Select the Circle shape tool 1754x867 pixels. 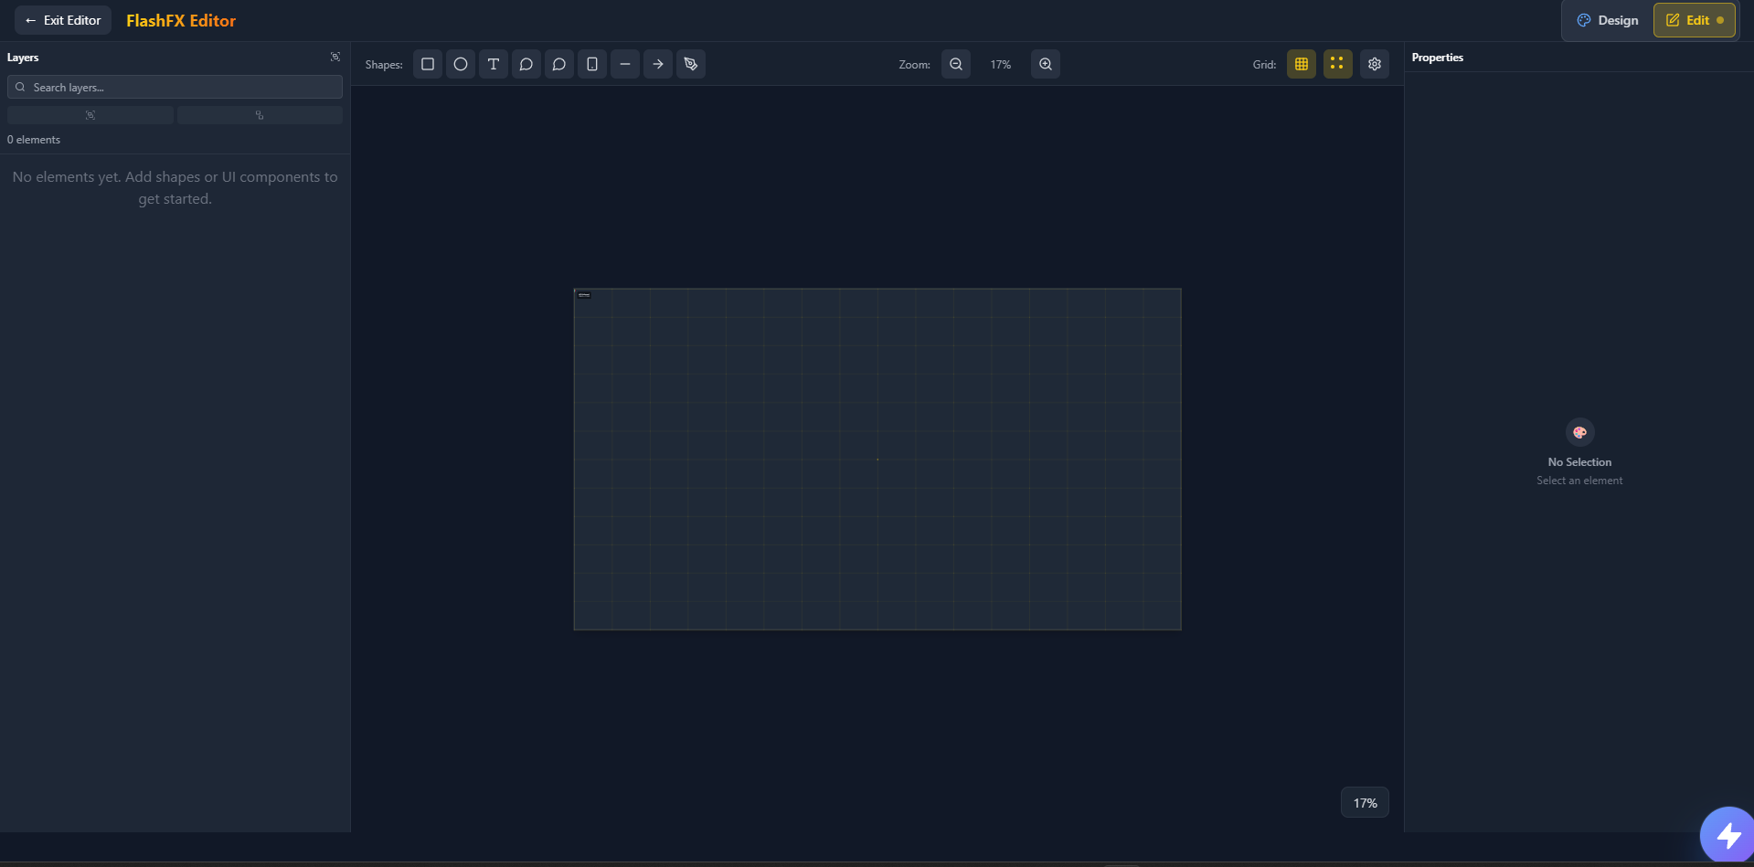point(461,64)
